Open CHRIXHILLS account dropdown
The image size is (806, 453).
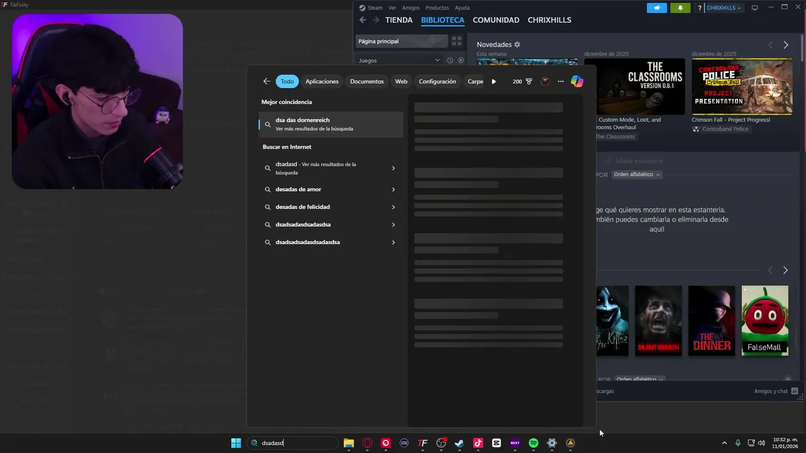(x=724, y=8)
